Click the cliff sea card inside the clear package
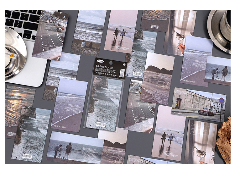The height and width of the screenshot is (172, 235). pos(104,104)
